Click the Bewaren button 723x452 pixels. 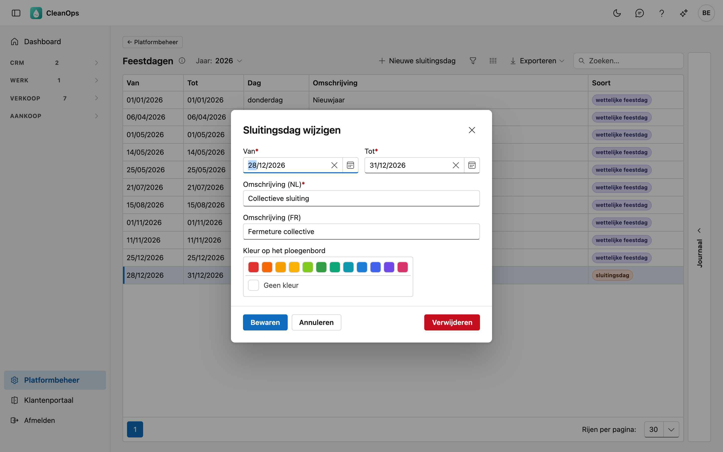click(265, 322)
